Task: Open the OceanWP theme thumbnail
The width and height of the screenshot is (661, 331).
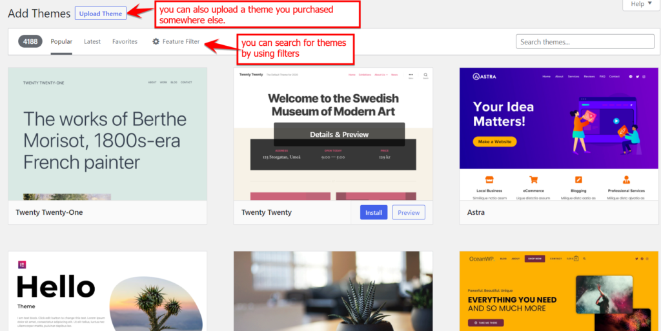Action: tap(559, 291)
